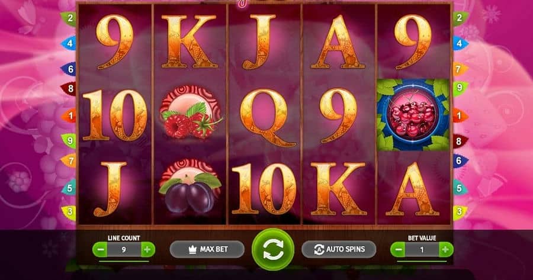Select payline 4 leaf marker on right
Viewport: 533px width, 280px height.
pos(460,44)
